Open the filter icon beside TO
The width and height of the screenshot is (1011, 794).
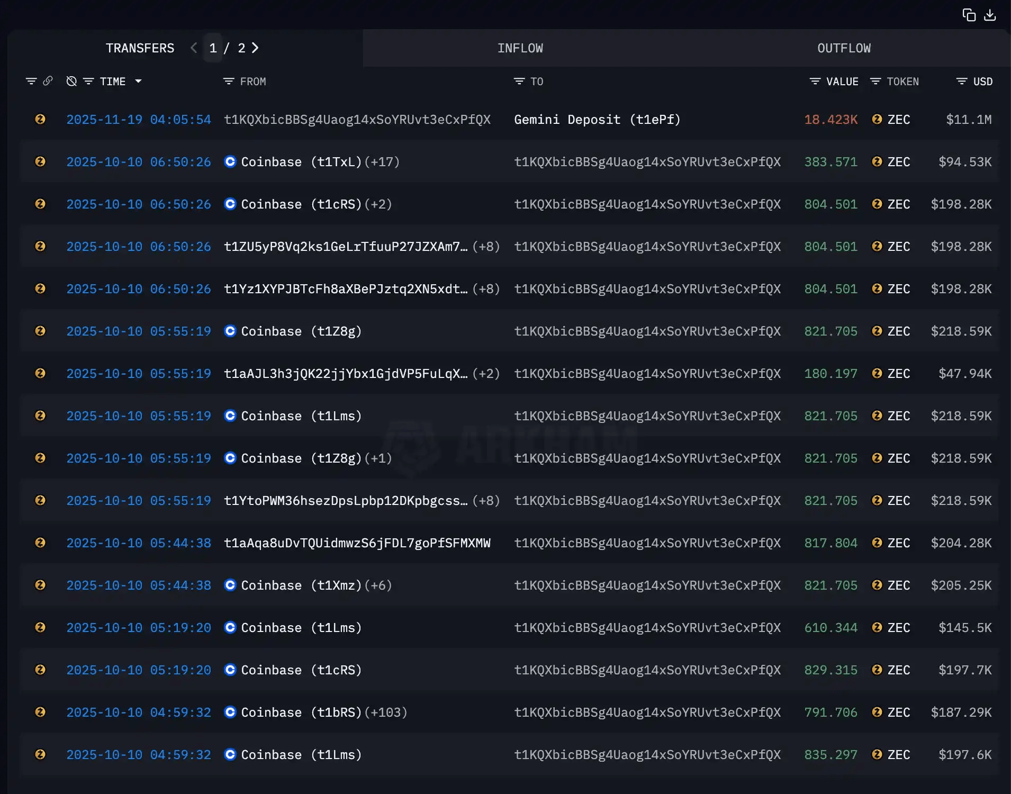pyautogui.click(x=519, y=82)
